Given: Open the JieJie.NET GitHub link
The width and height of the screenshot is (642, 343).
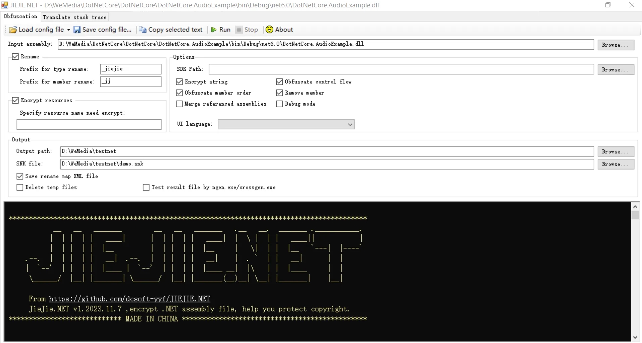Looking at the screenshot, I should [129, 298].
